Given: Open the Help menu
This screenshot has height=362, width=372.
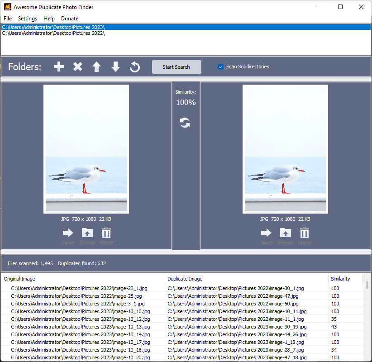Looking at the screenshot, I should [x=49, y=19].
